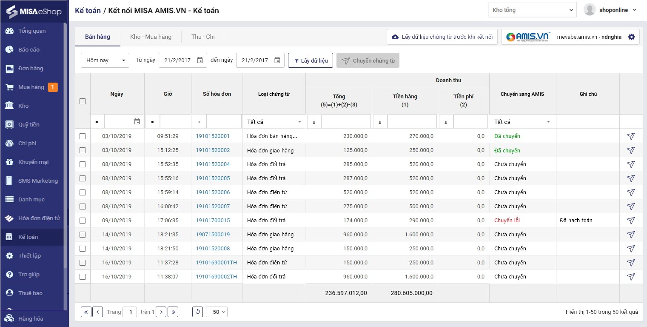Check the box for invoice 19101520004

[x=83, y=164]
